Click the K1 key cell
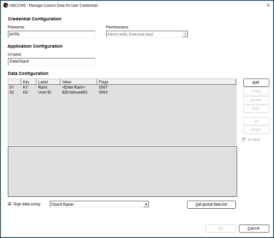Viewport: 274px width, 238px height. point(25,87)
